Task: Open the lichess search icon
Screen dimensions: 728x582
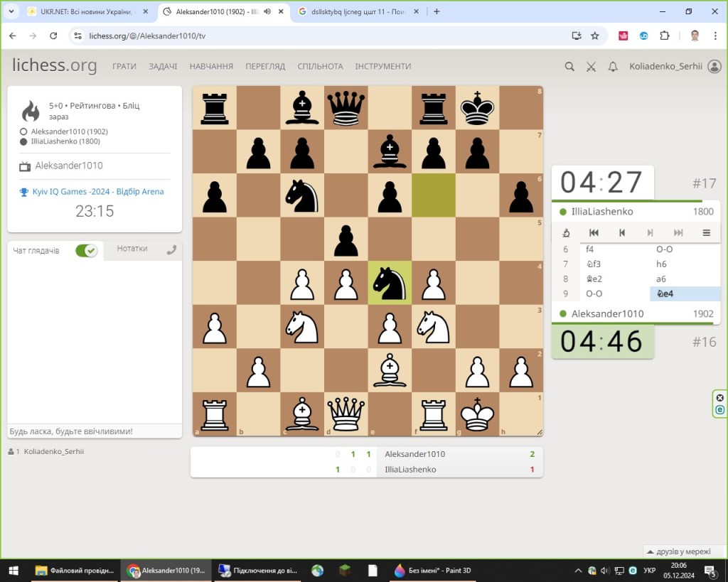Action: coord(569,66)
